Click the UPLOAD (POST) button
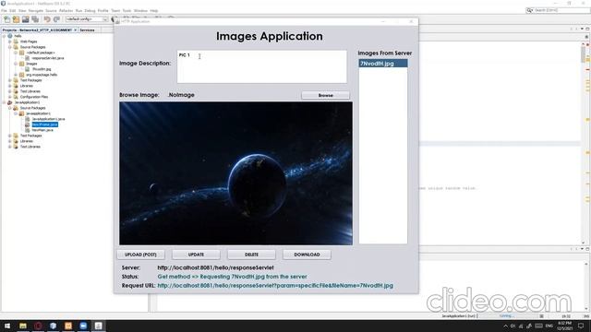 (140, 255)
